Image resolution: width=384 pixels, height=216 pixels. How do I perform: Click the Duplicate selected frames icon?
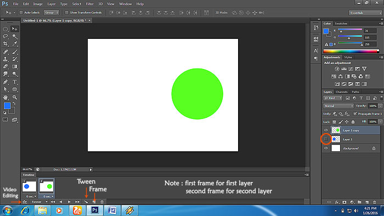[x=94, y=202]
